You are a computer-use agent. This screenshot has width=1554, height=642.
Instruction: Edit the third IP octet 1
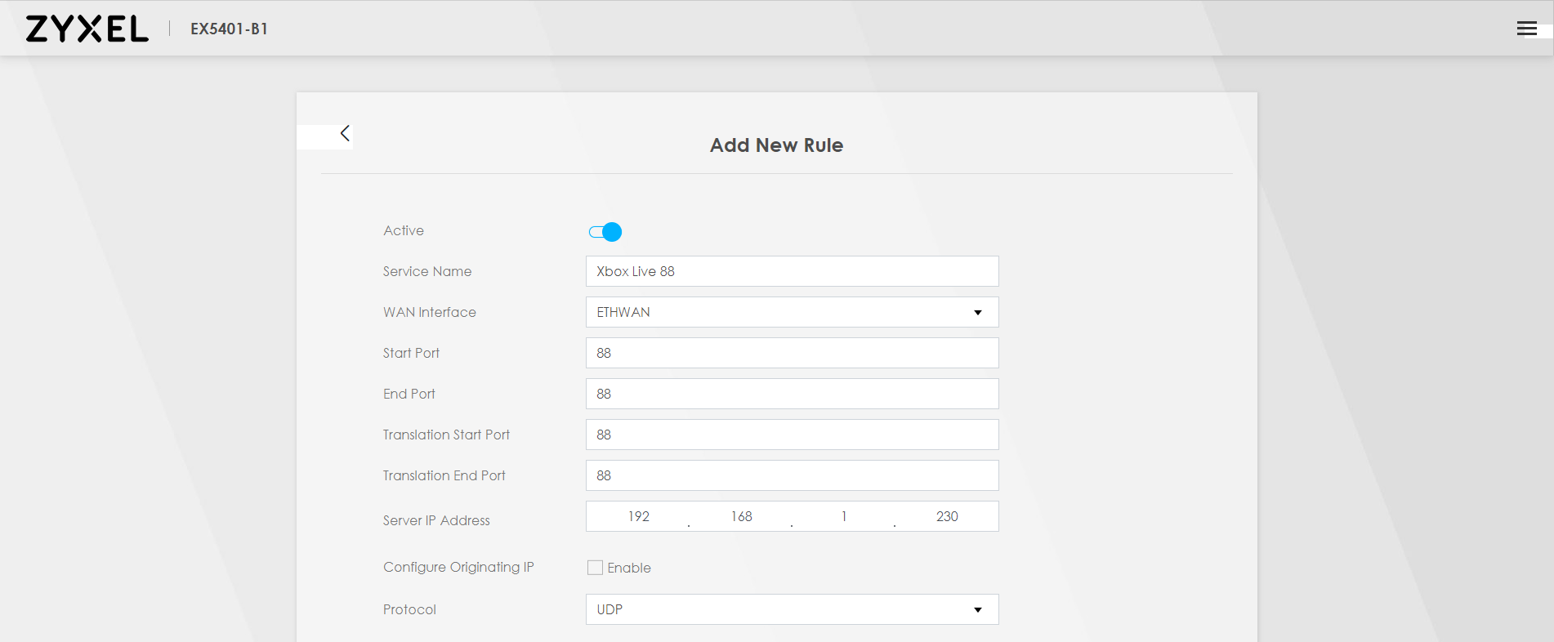point(844,516)
